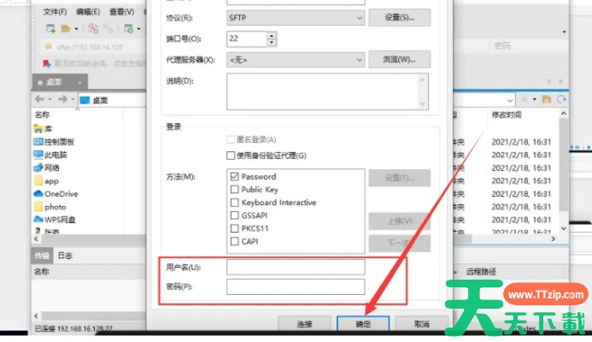Open the 文件(F) menu

click(55, 12)
